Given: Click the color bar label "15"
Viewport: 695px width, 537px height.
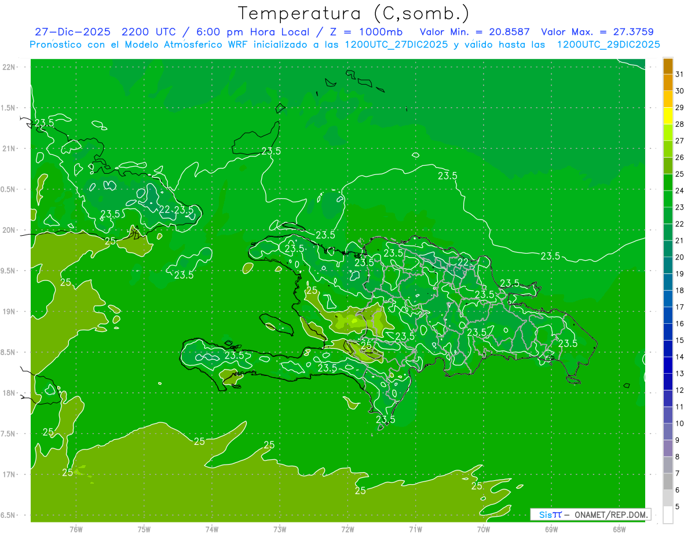Looking at the screenshot, I should click(679, 340).
